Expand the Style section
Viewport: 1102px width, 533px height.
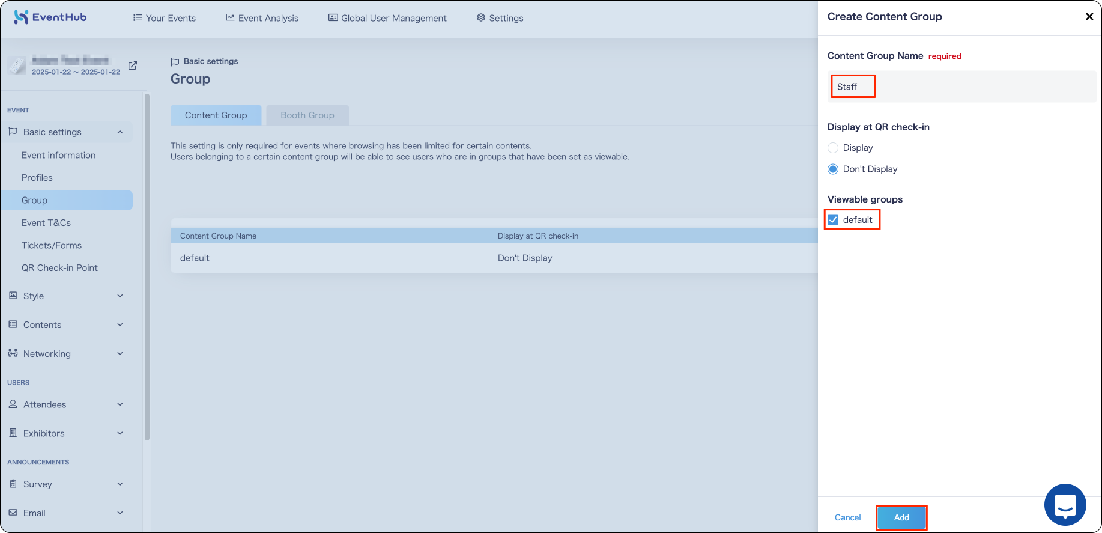(x=120, y=296)
